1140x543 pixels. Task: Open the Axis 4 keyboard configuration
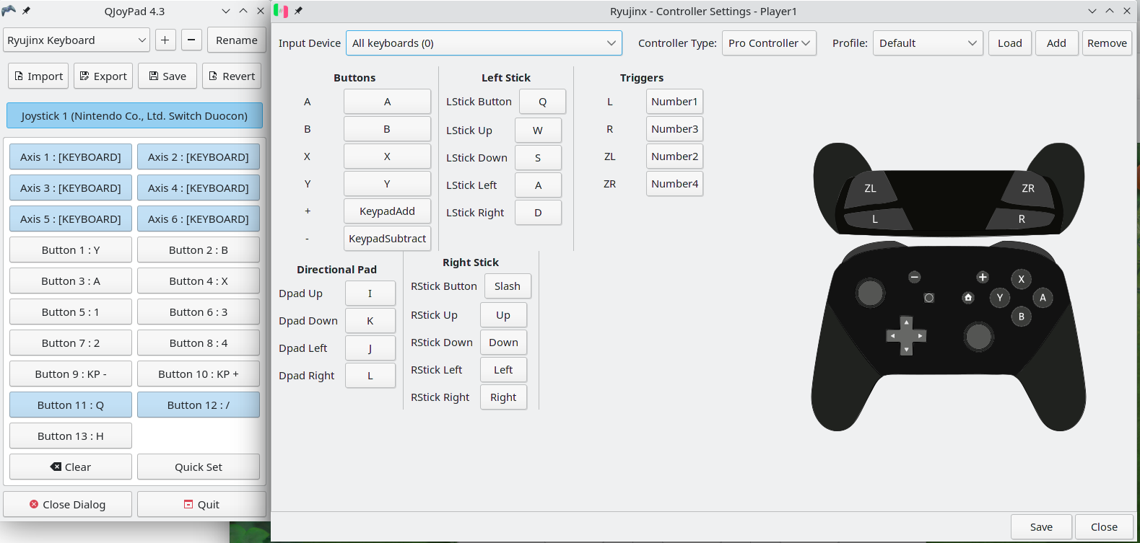coord(199,188)
